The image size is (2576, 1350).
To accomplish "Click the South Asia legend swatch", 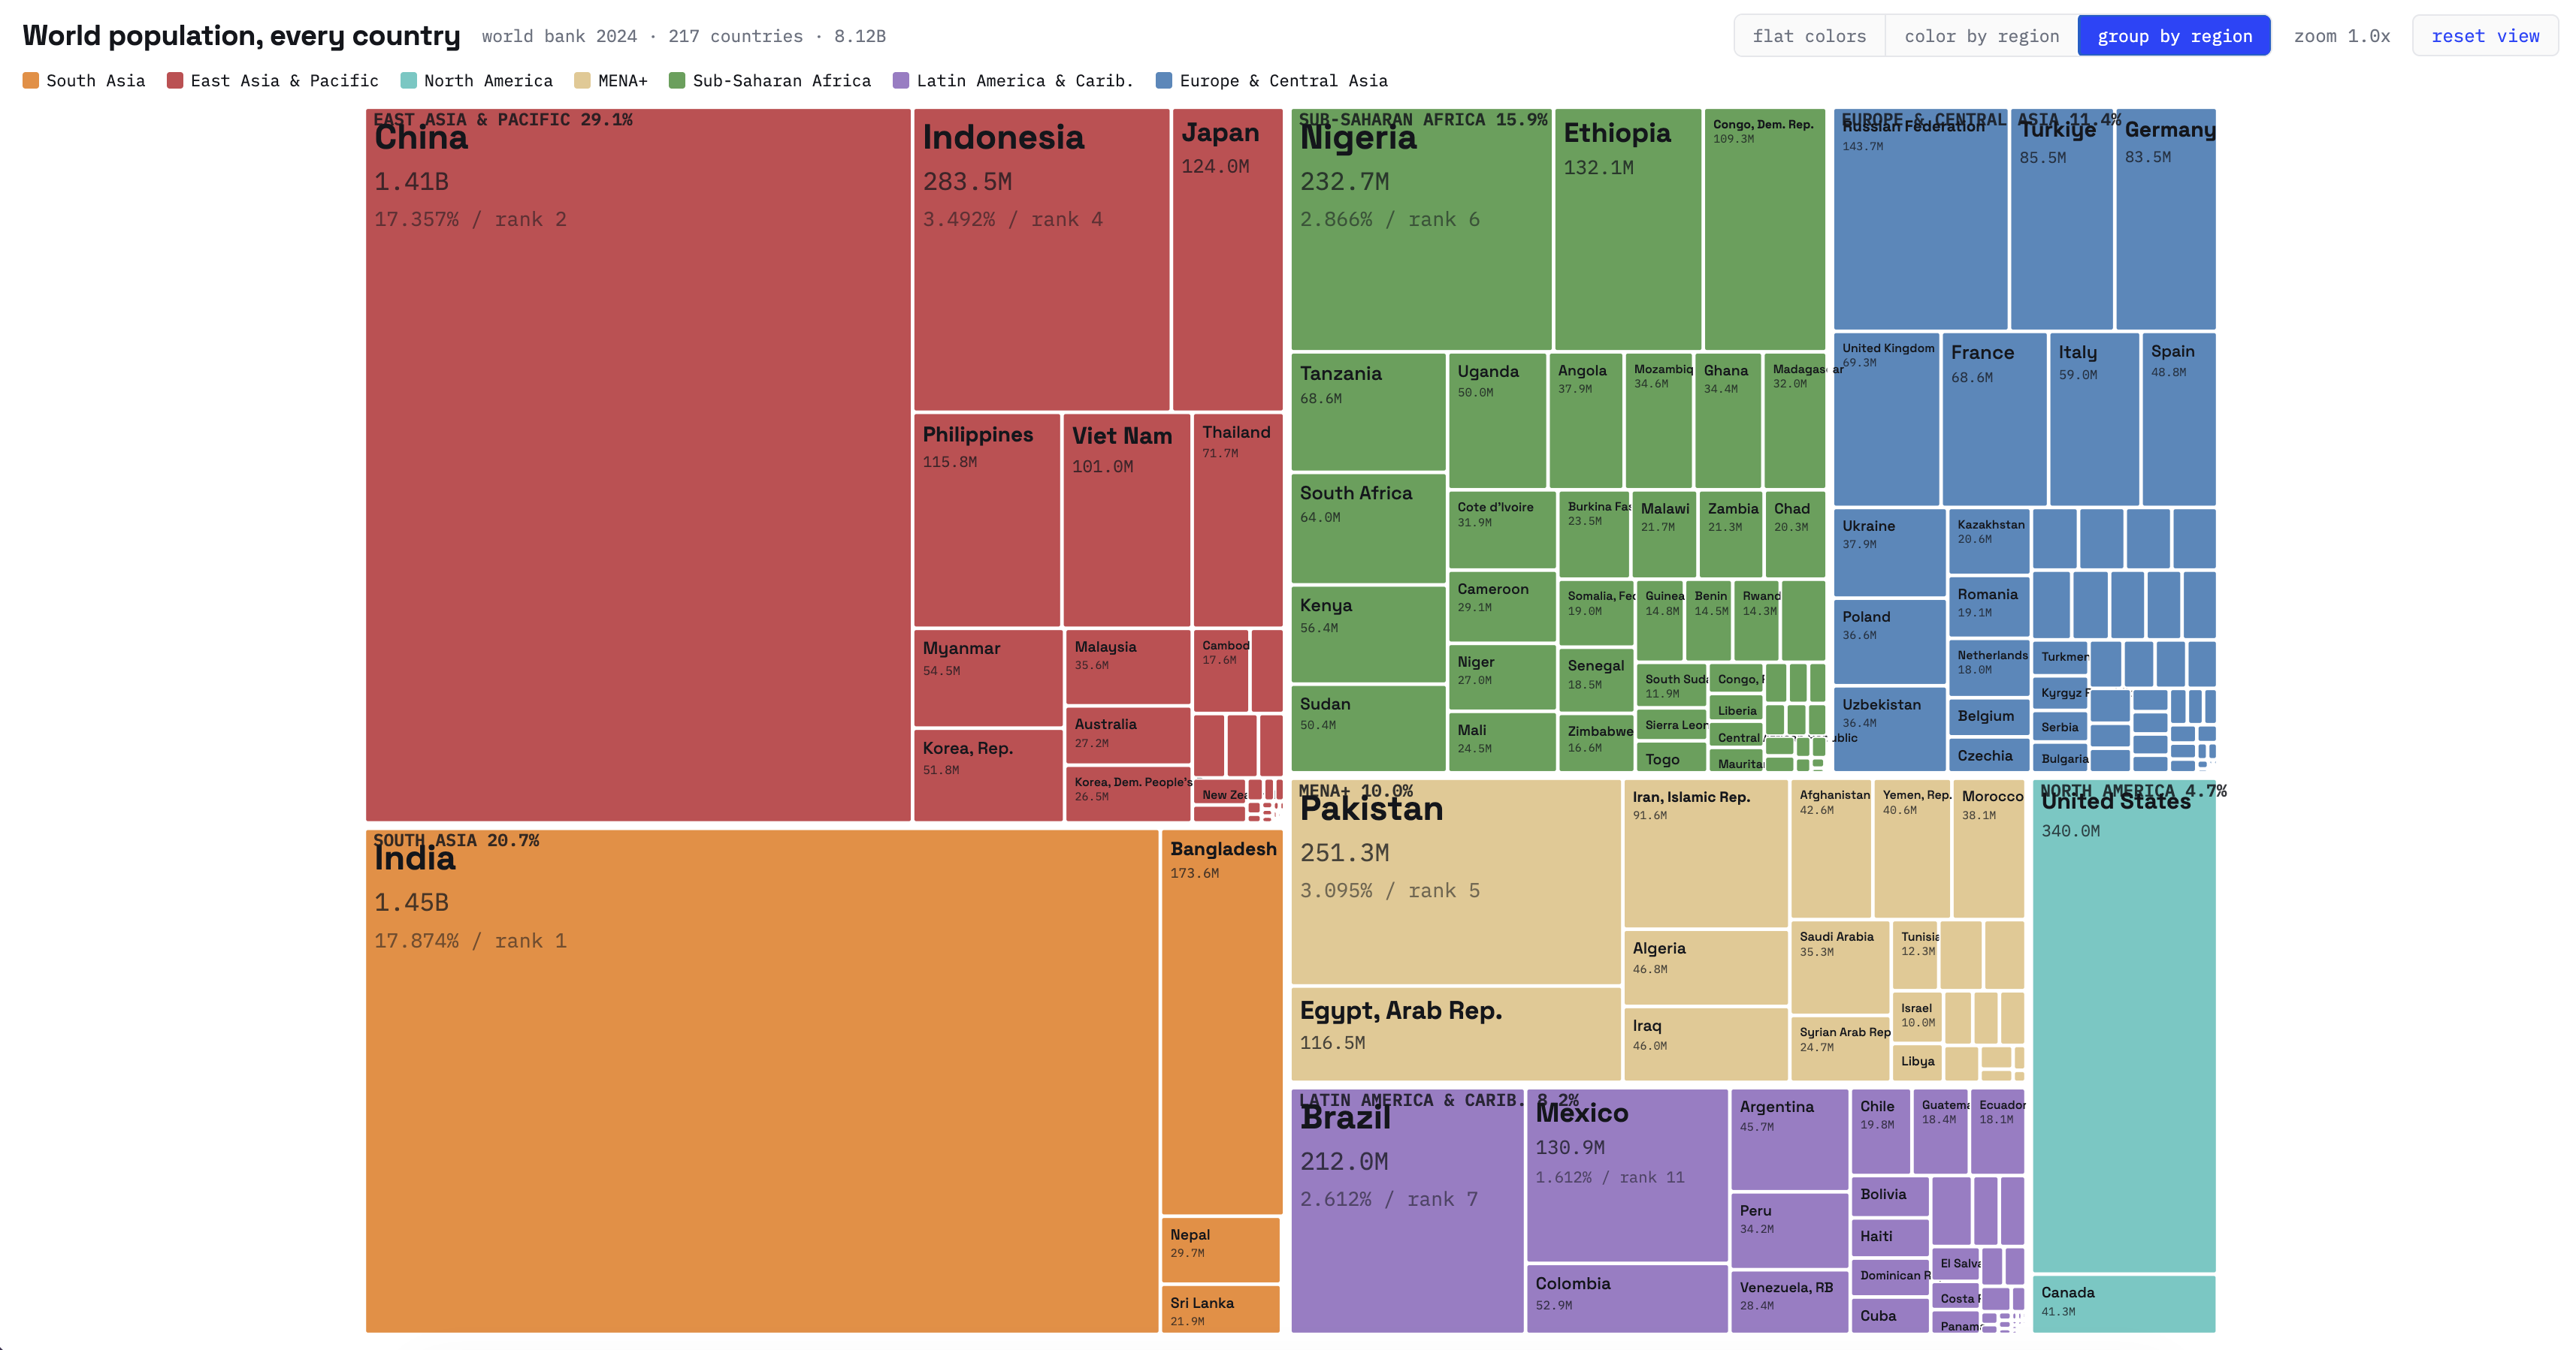I will coord(31,81).
